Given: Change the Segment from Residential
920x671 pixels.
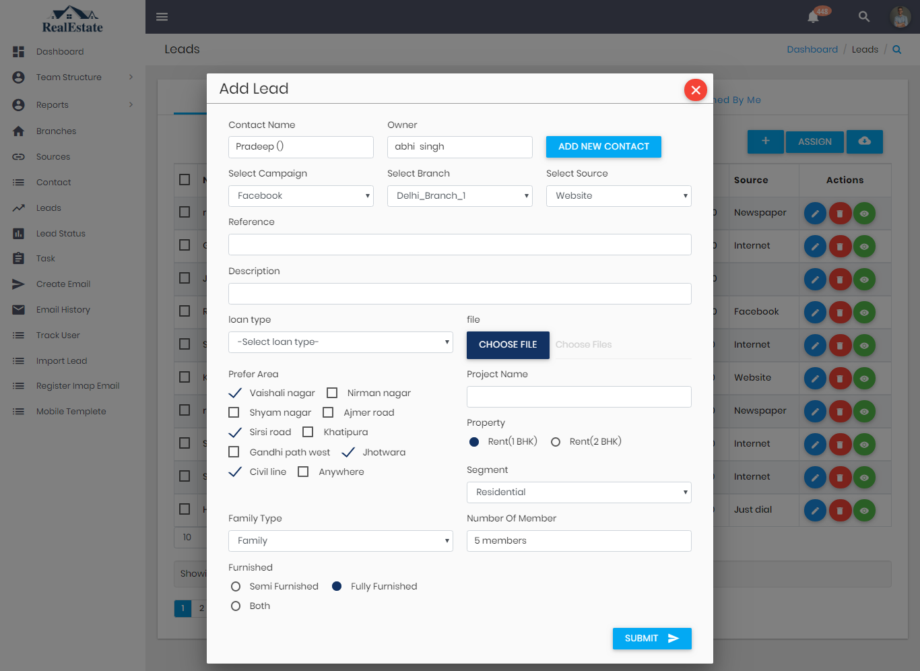Looking at the screenshot, I should click(579, 492).
